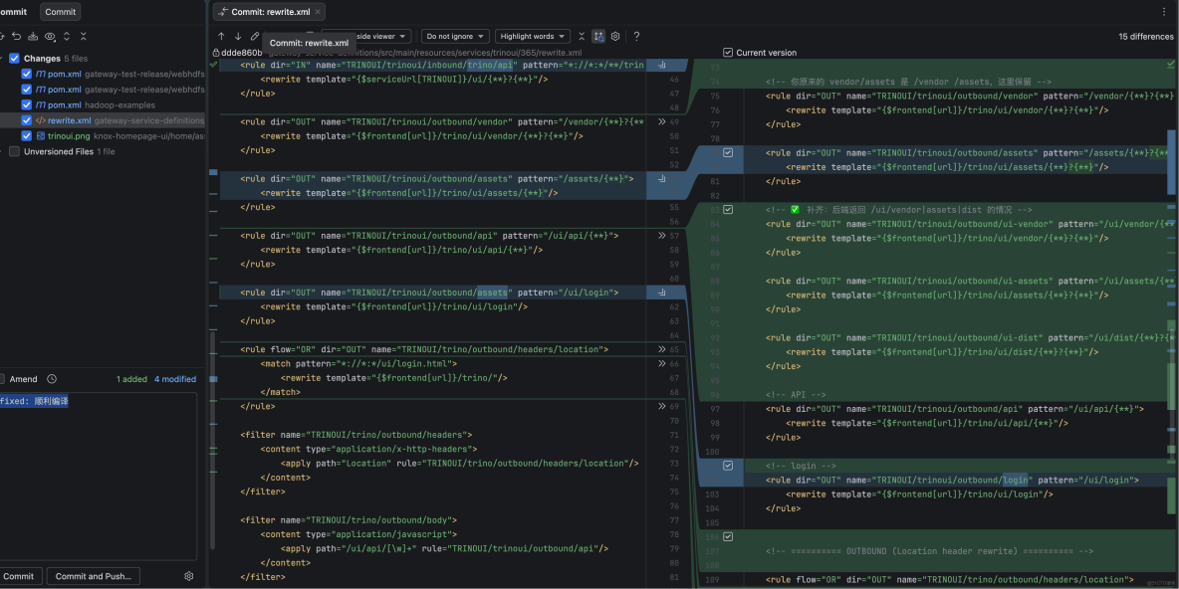
Task: Open the side viewer mode dropdown
Action: tap(379, 36)
